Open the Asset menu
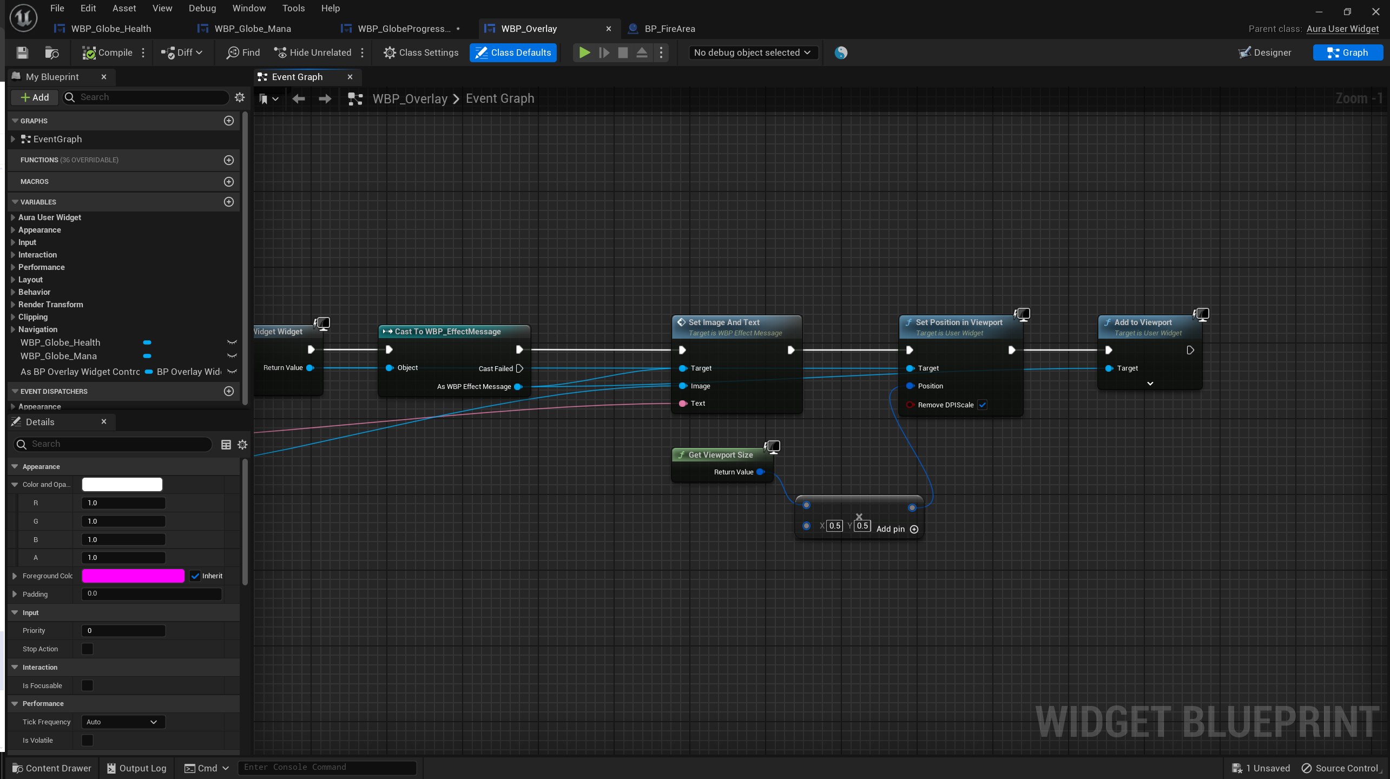 (x=124, y=8)
